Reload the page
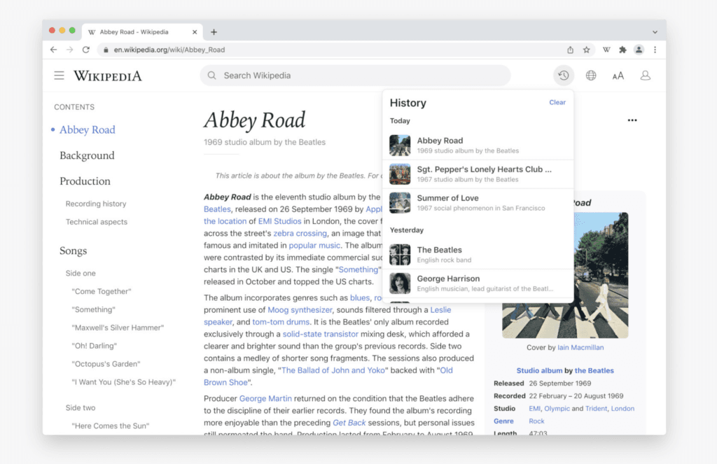Image resolution: width=717 pixels, height=464 pixels. point(86,50)
